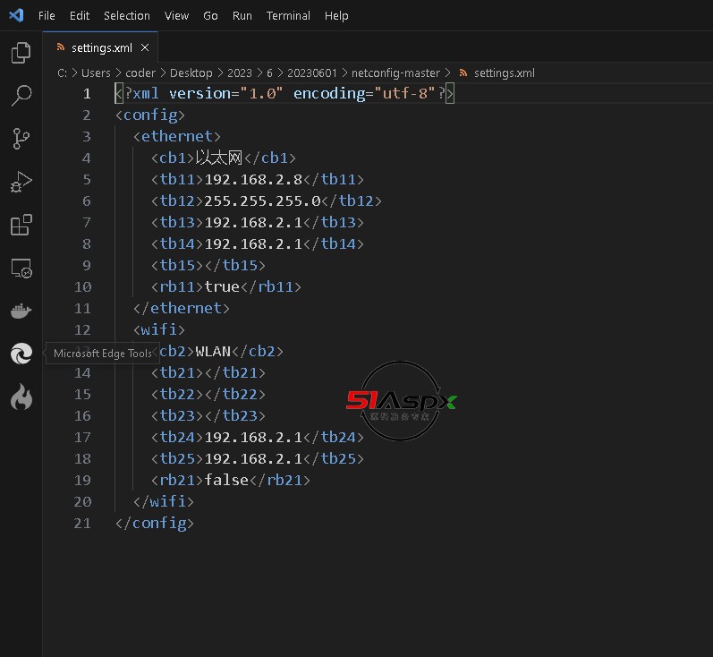
Task: Click the utf-8 encoding value on line 1
Action: [404, 94]
